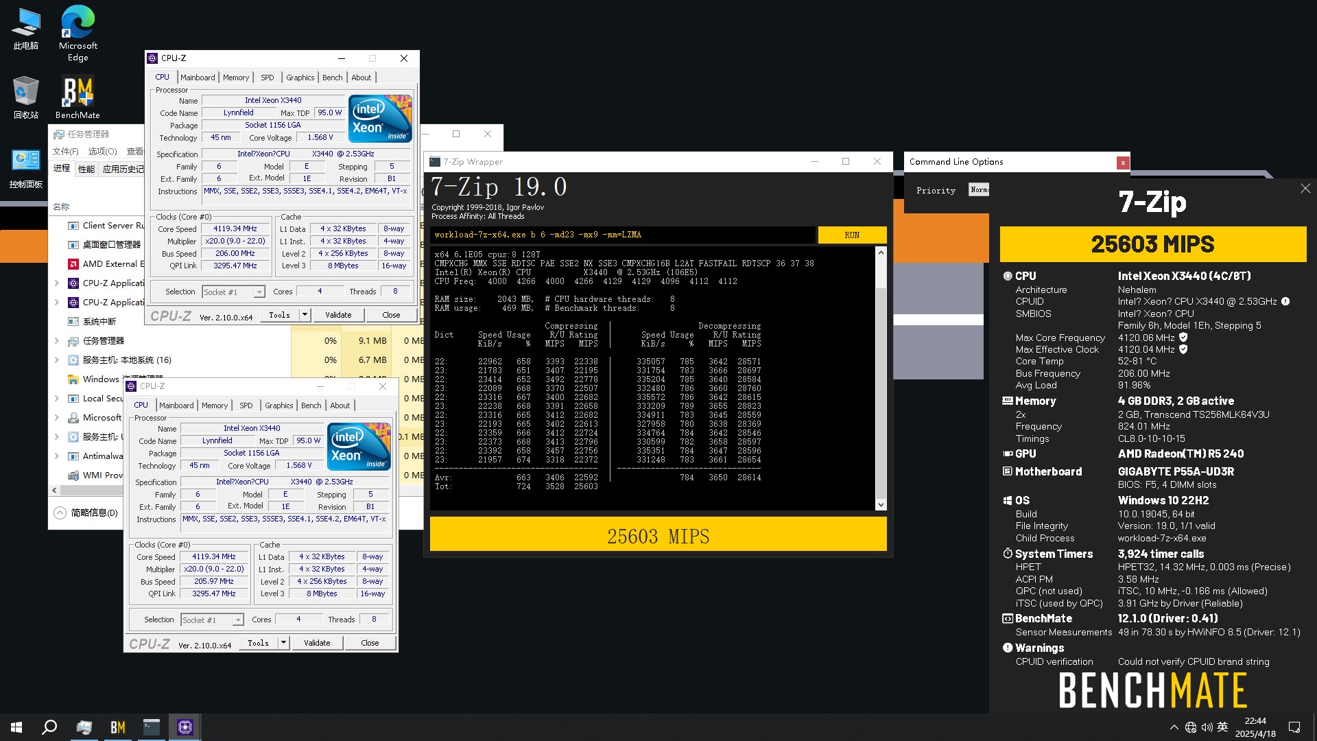Image resolution: width=1317 pixels, height=741 pixels.
Task: Close the Command Line Options window
Action: (1123, 163)
